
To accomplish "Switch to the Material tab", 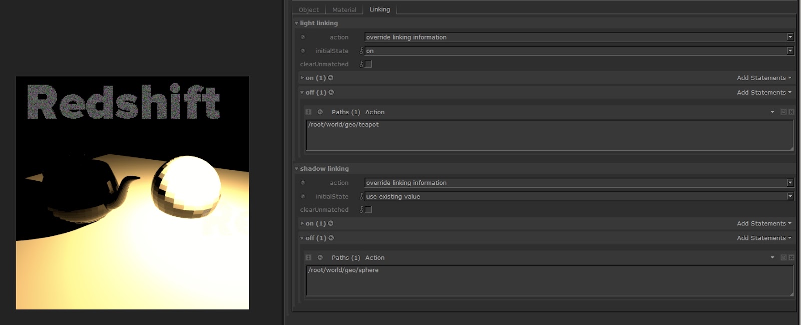I will coord(344,10).
